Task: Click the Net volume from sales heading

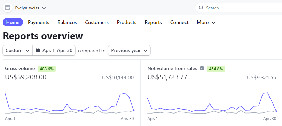Action: [x=172, y=68]
